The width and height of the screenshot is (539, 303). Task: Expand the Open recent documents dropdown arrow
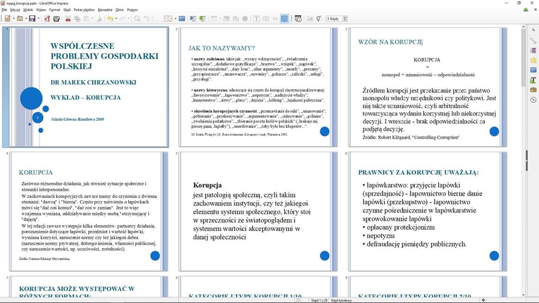tap(26, 18)
